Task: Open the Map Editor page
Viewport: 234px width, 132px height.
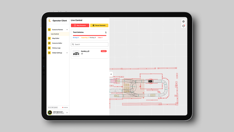Action: 56,38
